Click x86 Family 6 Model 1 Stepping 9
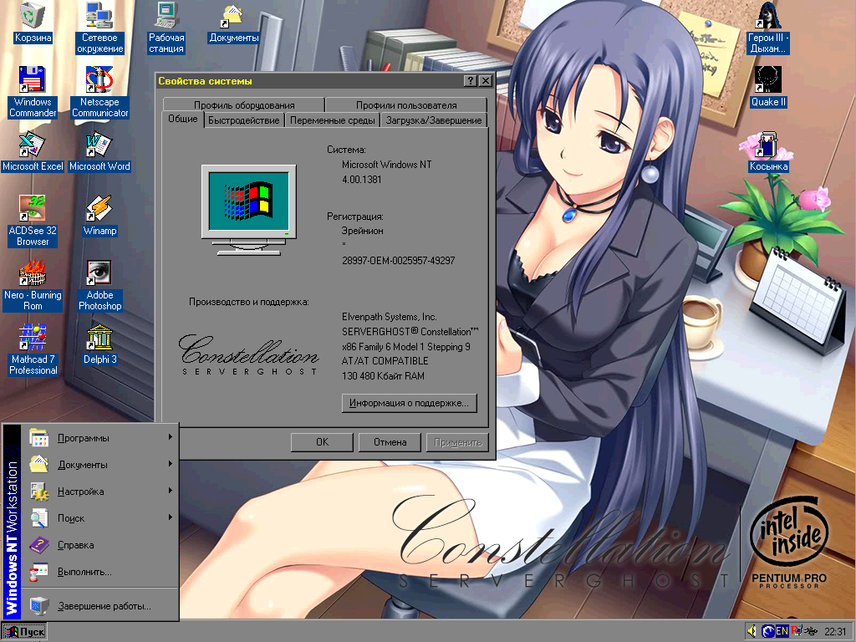 point(405,347)
